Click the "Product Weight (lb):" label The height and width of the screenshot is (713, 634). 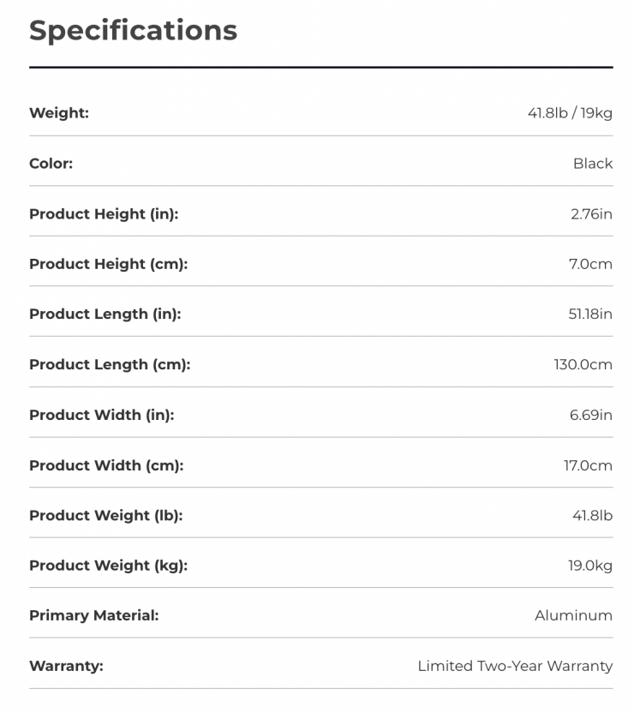(105, 516)
